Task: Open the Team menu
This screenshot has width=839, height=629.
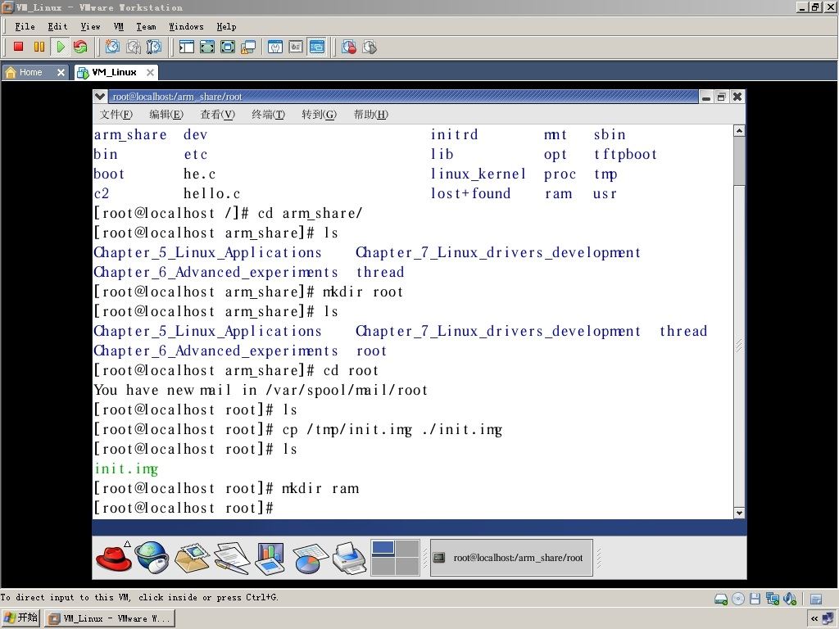Action: tap(146, 26)
